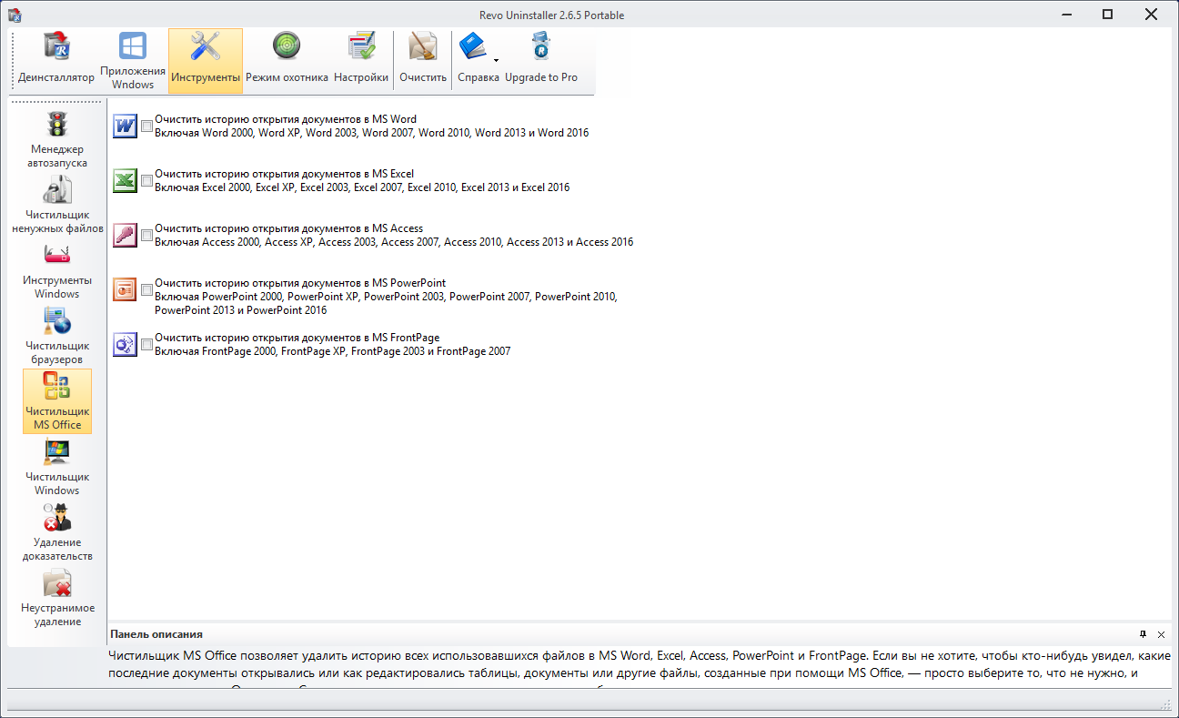
Task: Open Настройки from the toolbar
Action: pyautogui.click(x=361, y=60)
